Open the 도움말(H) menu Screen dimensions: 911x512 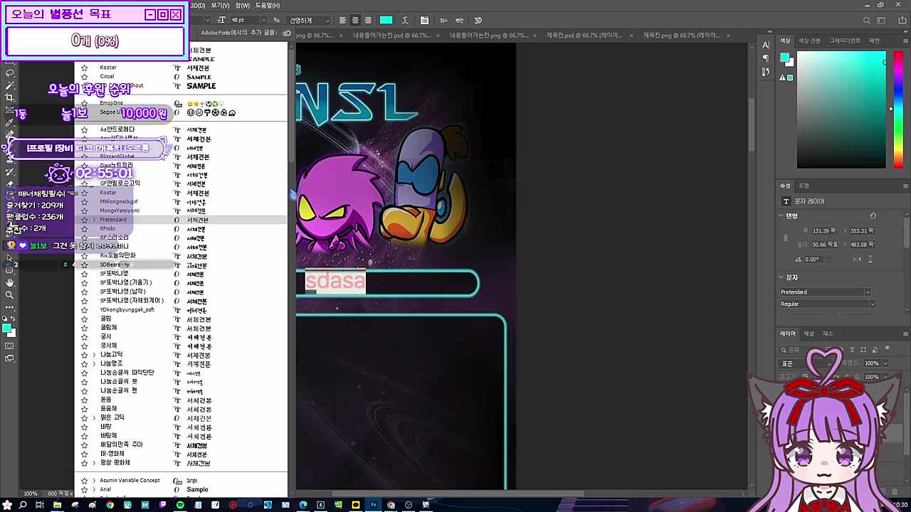pos(268,6)
